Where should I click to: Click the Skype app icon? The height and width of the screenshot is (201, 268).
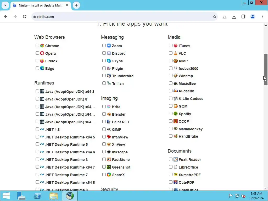click(109, 61)
